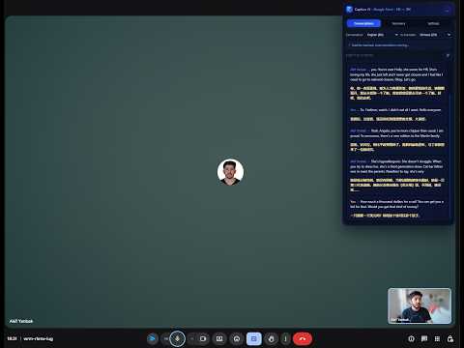
Task: Toggle the camera button in Meet toolbar
Action: (x=203, y=338)
